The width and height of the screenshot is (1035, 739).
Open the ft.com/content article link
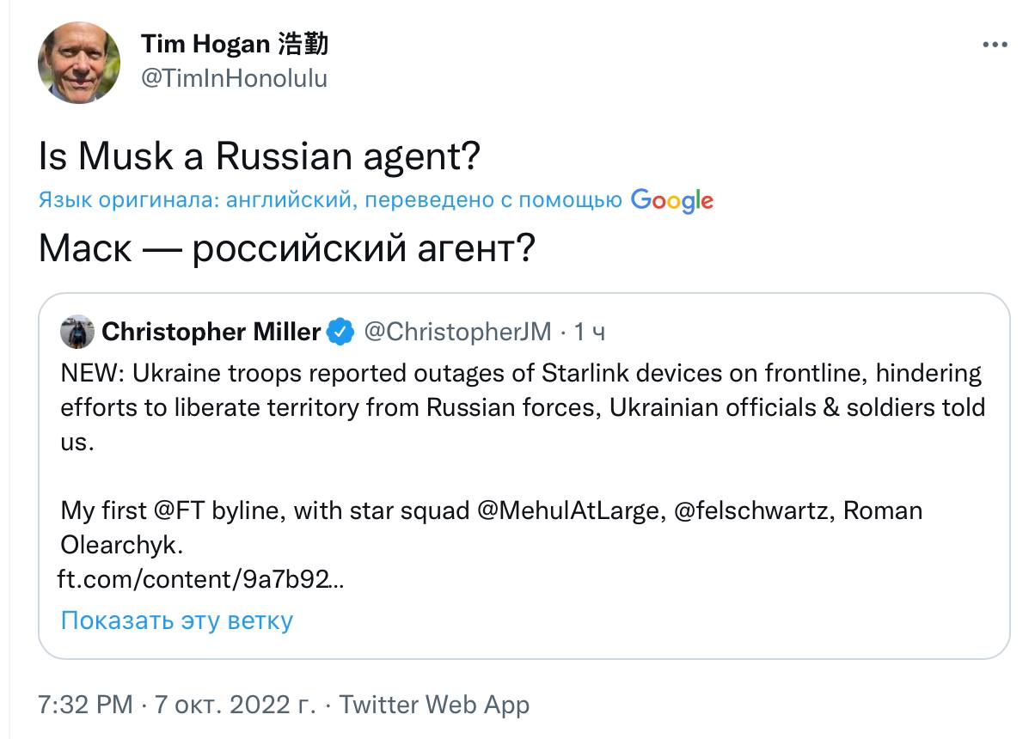201,578
